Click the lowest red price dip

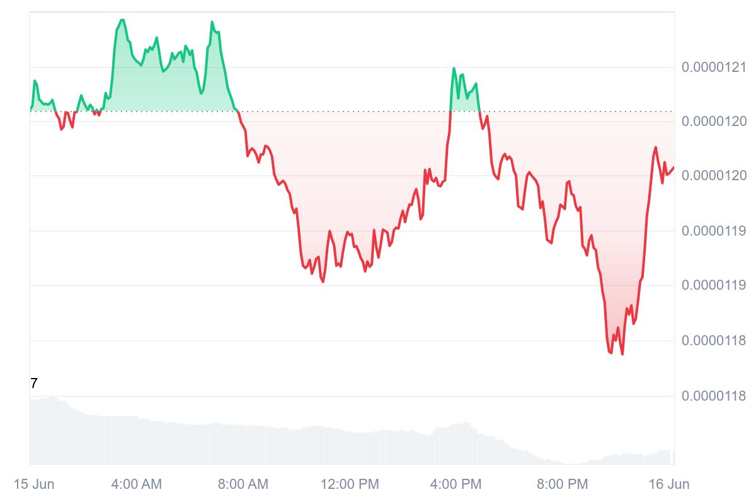(622, 353)
